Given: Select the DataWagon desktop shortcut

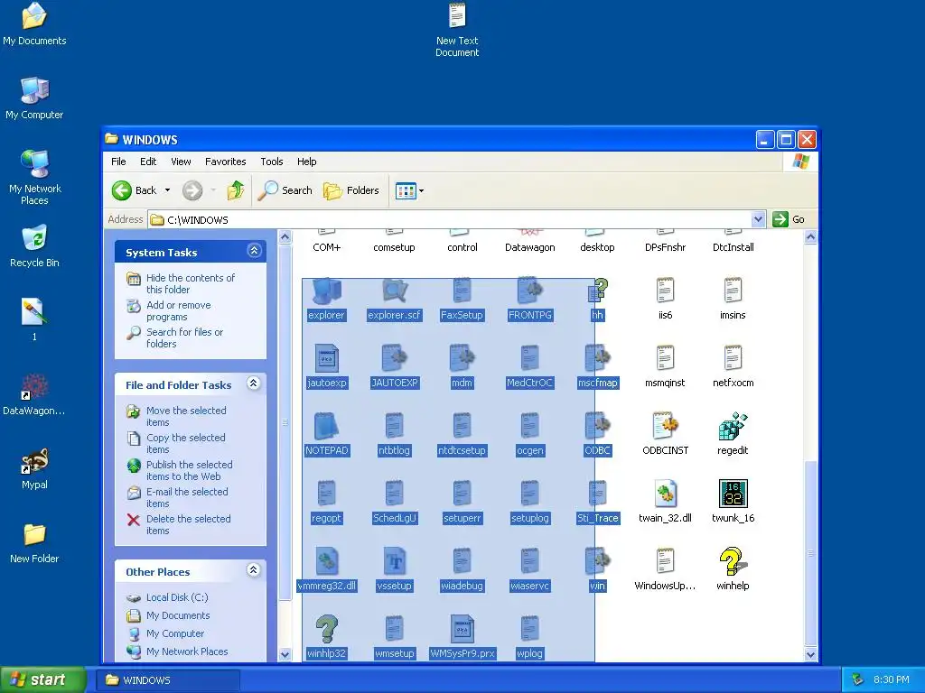Looking at the screenshot, I should [34, 394].
